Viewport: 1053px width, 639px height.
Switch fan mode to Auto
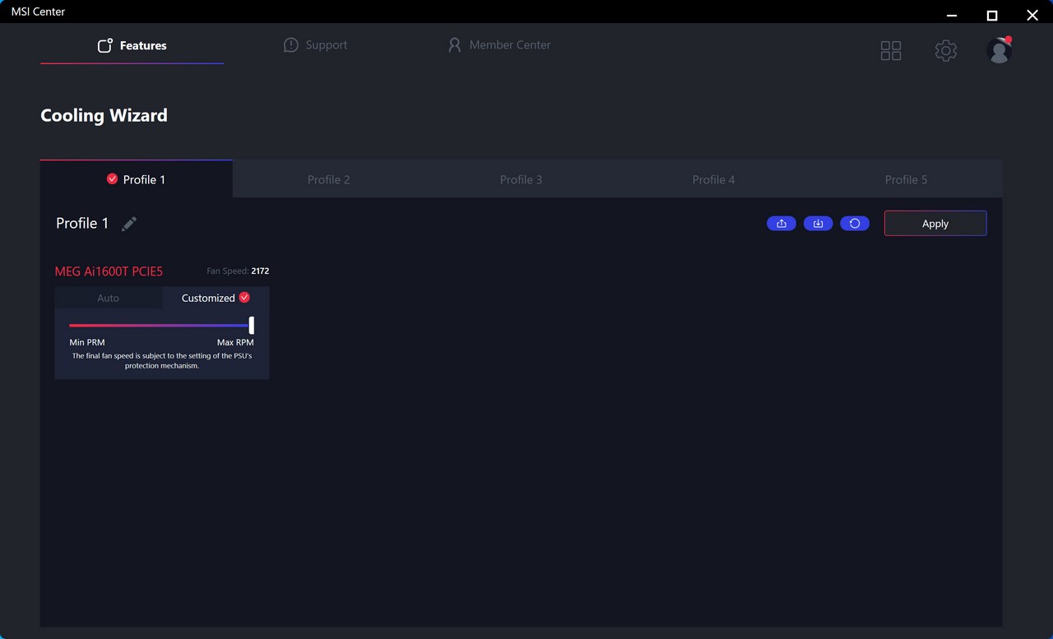pyautogui.click(x=109, y=298)
